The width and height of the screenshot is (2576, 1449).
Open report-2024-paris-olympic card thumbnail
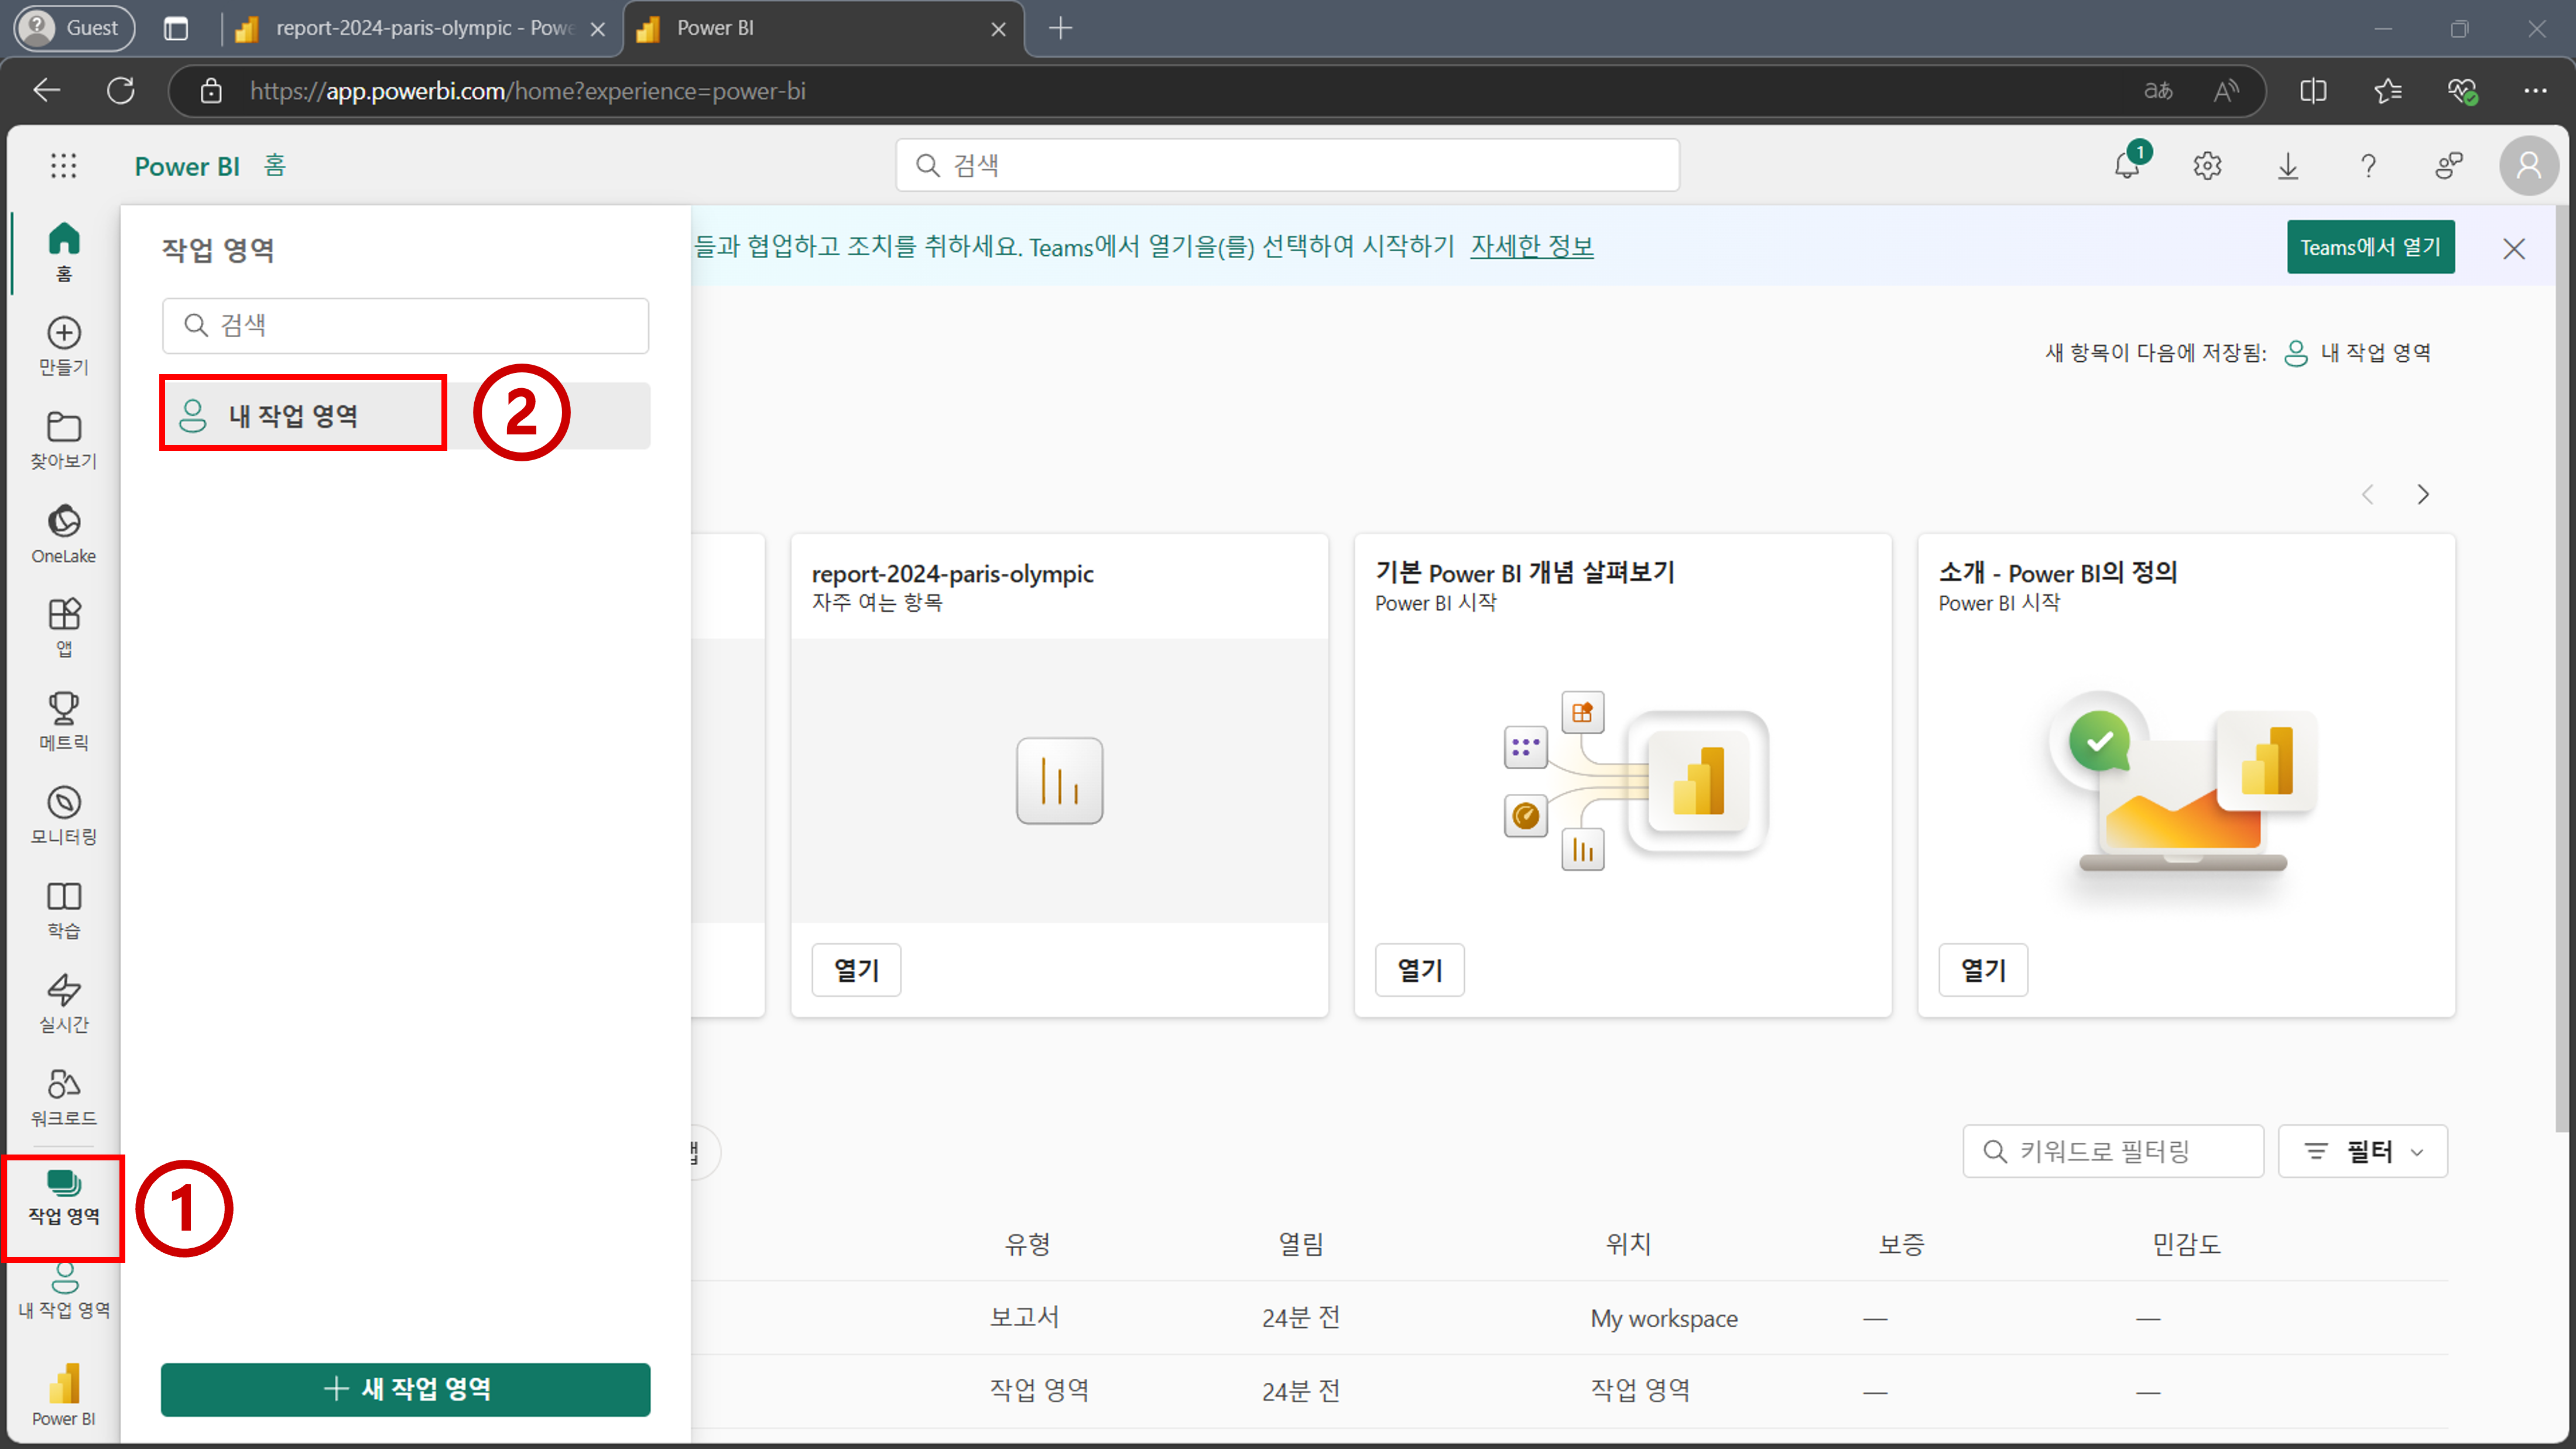(1059, 780)
